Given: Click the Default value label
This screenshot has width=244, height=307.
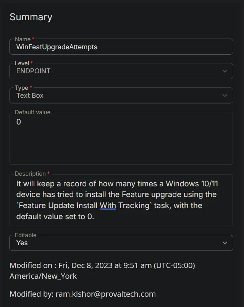Looking at the screenshot, I should point(33,112).
